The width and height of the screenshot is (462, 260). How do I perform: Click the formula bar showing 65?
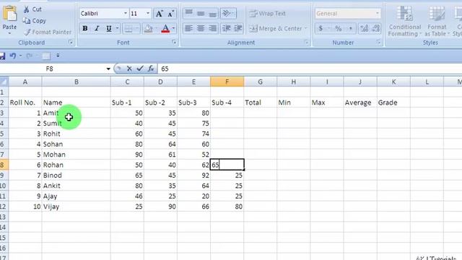point(310,69)
